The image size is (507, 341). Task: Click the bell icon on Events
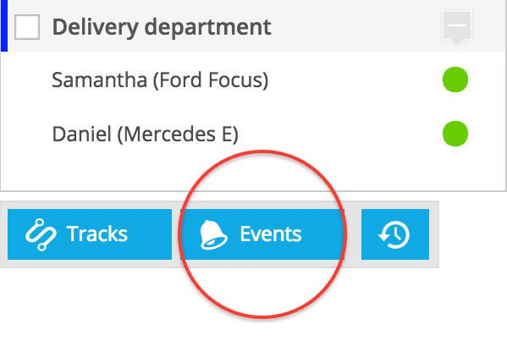[214, 234]
